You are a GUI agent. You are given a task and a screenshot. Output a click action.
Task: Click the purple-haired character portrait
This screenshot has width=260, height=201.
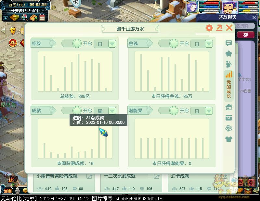[192, 7]
